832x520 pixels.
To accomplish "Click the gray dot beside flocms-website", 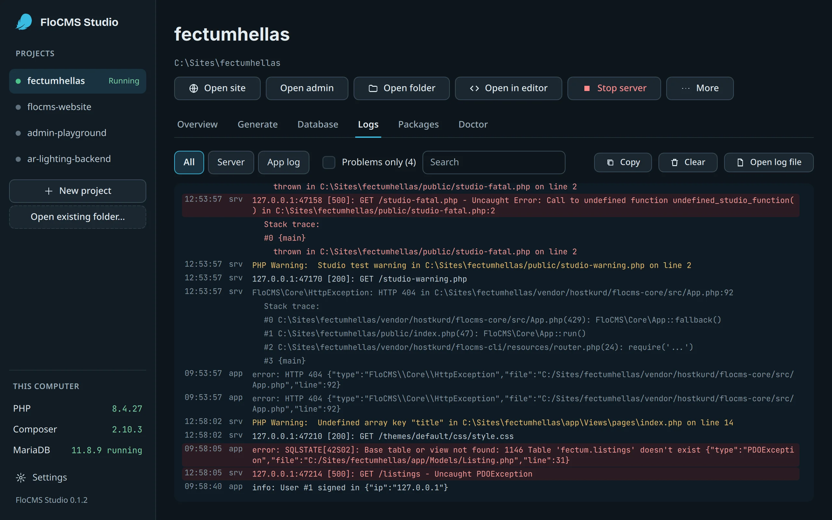I will coord(18,107).
